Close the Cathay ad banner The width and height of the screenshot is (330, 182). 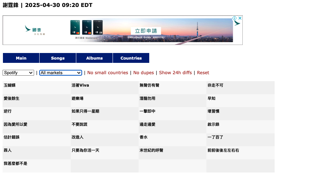pyautogui.click(x=240, y=18)
